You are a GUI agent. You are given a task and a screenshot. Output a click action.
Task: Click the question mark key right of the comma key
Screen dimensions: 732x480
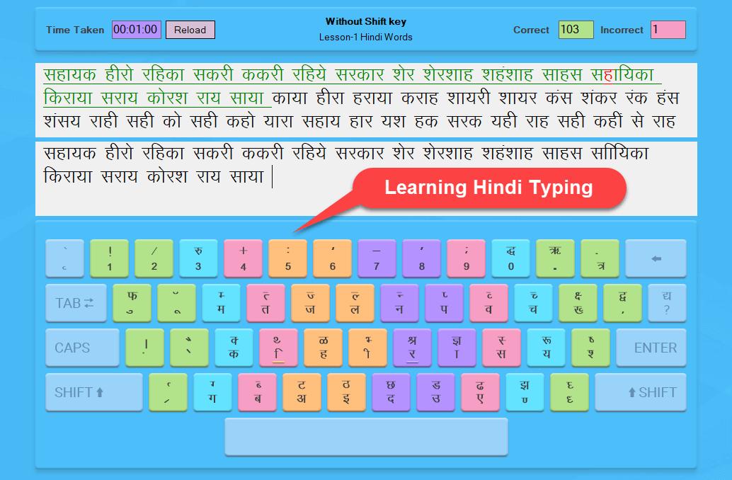tap(667, 303)
